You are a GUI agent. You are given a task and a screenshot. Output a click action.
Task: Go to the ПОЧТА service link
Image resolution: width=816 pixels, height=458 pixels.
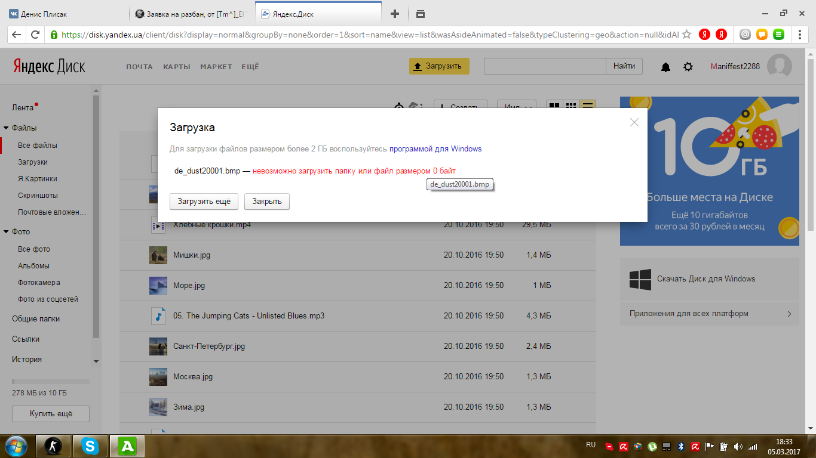[139, 67]
